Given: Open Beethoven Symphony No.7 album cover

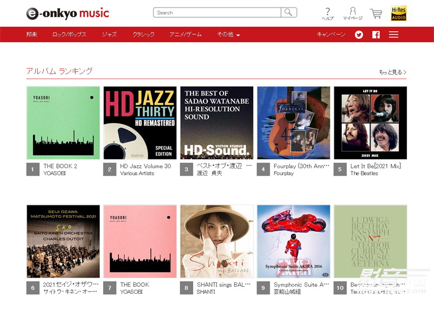Looking at the screenshot, I should click(371, 241).
